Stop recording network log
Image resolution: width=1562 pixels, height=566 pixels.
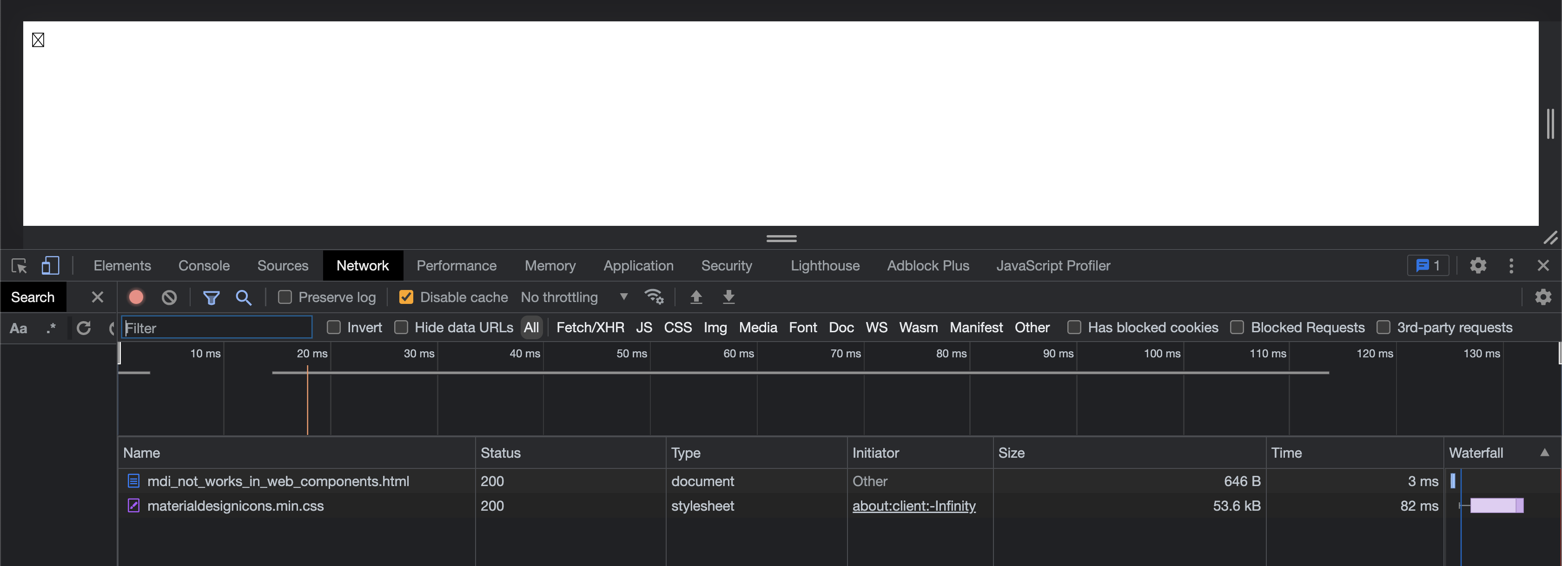click(x=136, y=297)
